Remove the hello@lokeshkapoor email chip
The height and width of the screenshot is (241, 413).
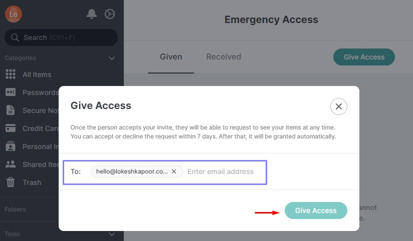coord(174,171)
